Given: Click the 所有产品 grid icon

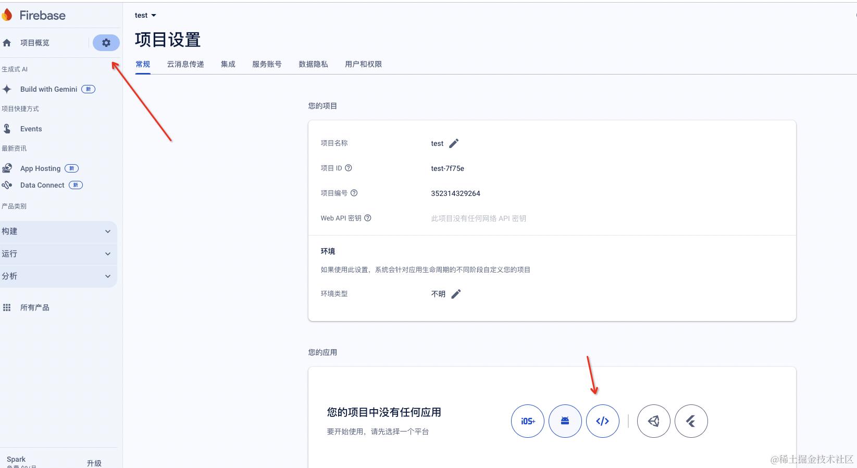Looking at the screenshot, I should click(x=7, y=307).
